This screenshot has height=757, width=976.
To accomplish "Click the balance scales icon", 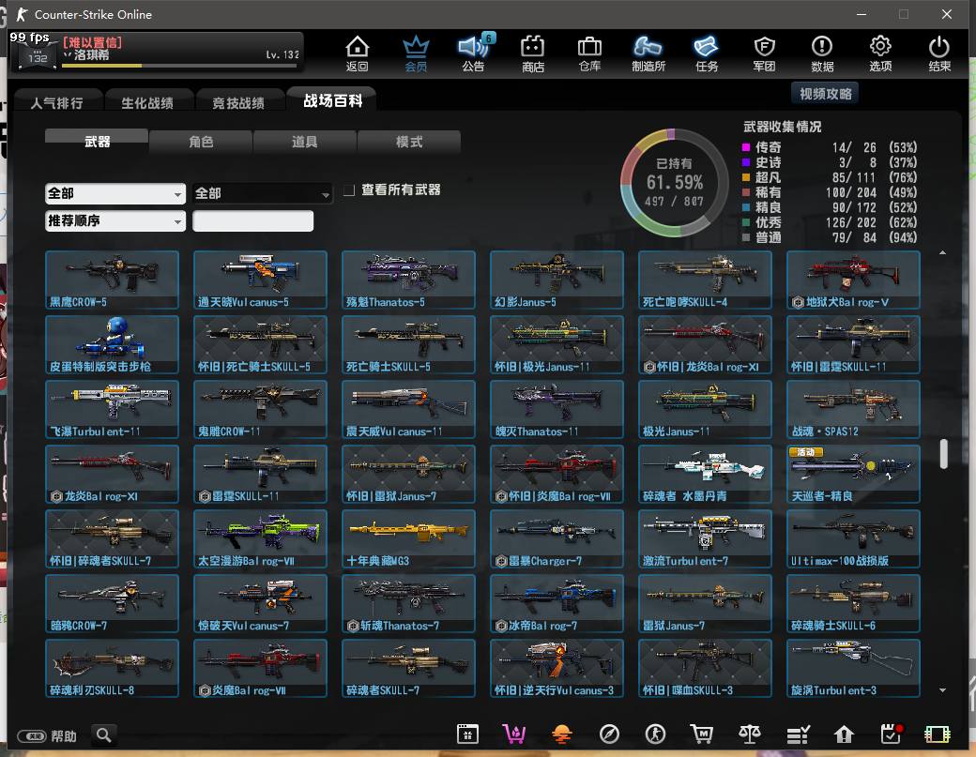I will 750,734.
